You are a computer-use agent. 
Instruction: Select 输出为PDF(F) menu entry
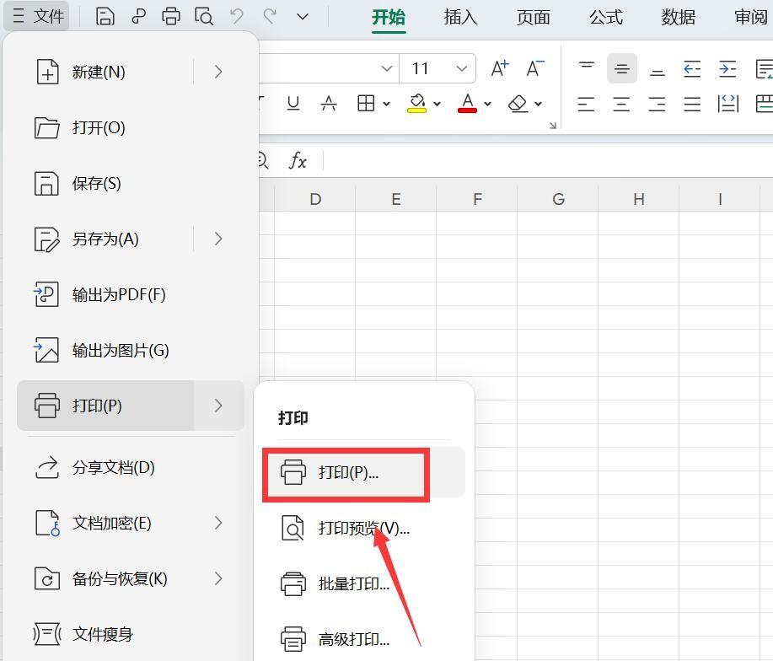(x=131, y=295)
